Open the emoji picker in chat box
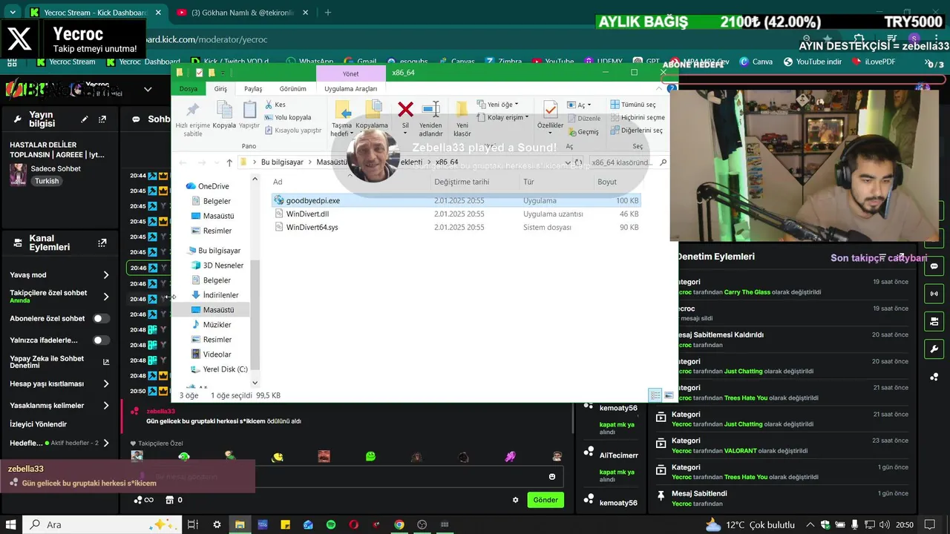The width and height of the screenshot is (950, 534). click(x=552, y=477)
